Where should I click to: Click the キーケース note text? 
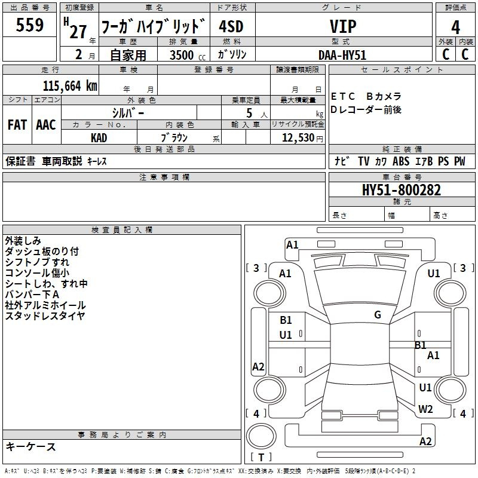pos(31,447)
